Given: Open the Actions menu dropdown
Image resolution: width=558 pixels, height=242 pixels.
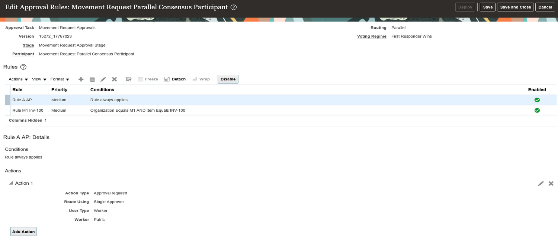Looking at the screenshot, I should pos(18,79).
